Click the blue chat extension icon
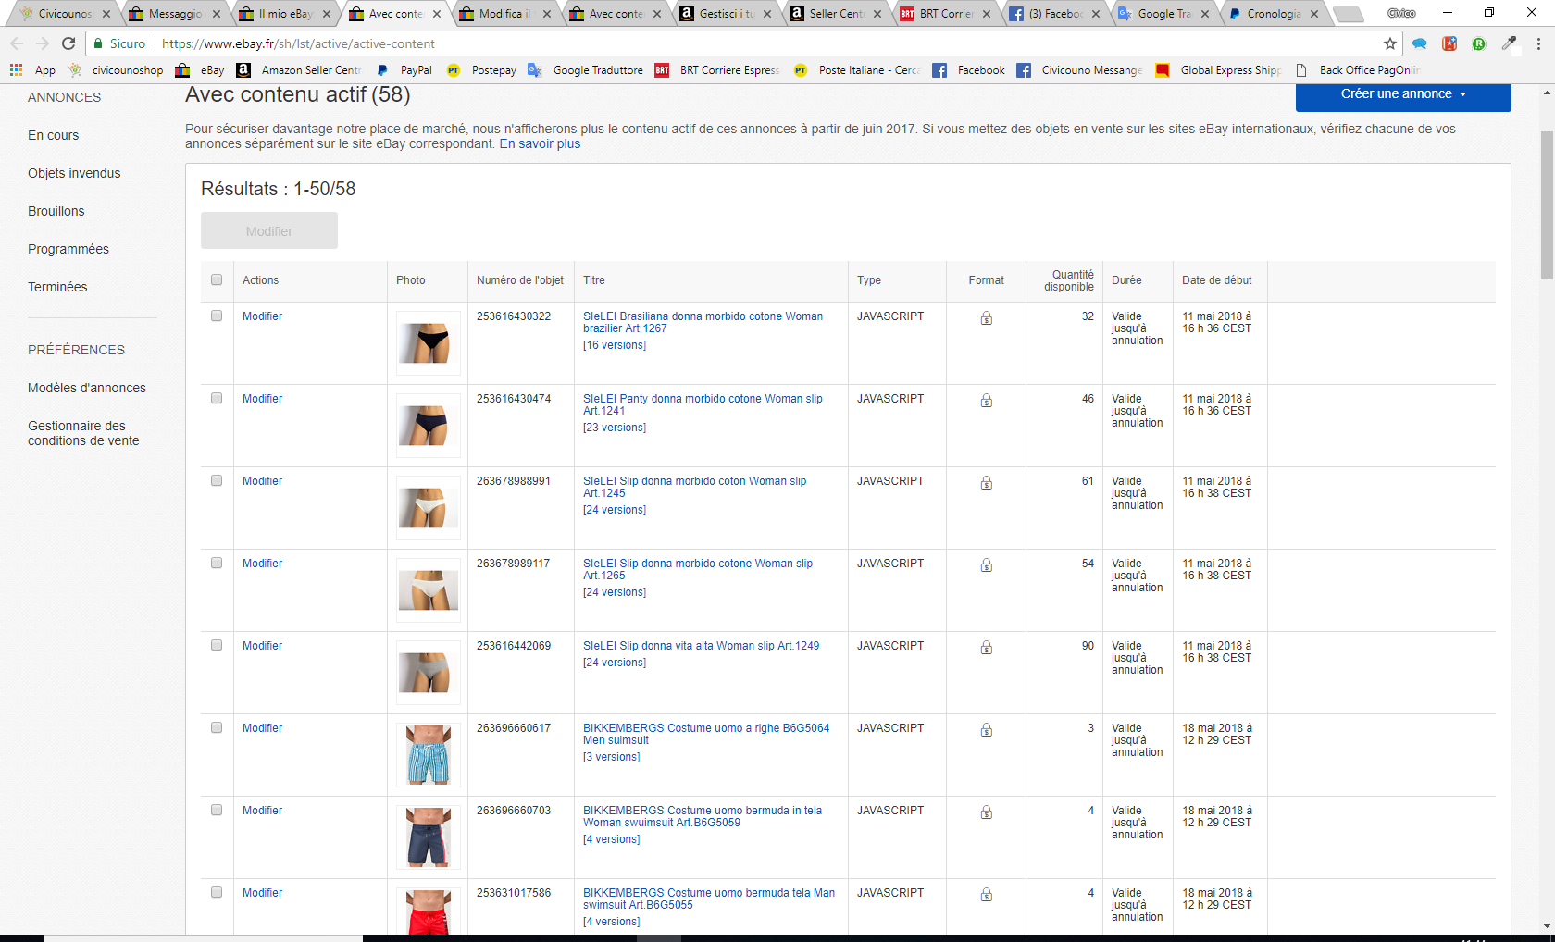Image resolution: width=1555 pixels, height=942 pixels. coord(1420,43)
